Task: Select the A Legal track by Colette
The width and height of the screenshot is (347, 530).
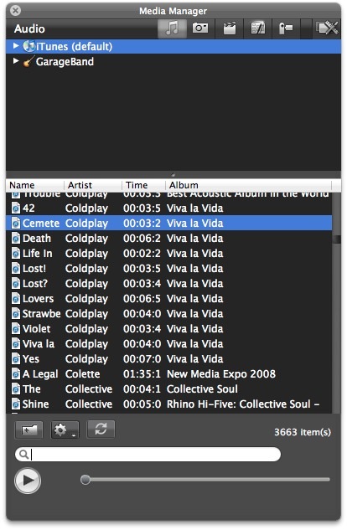Action: pos(168,373)
